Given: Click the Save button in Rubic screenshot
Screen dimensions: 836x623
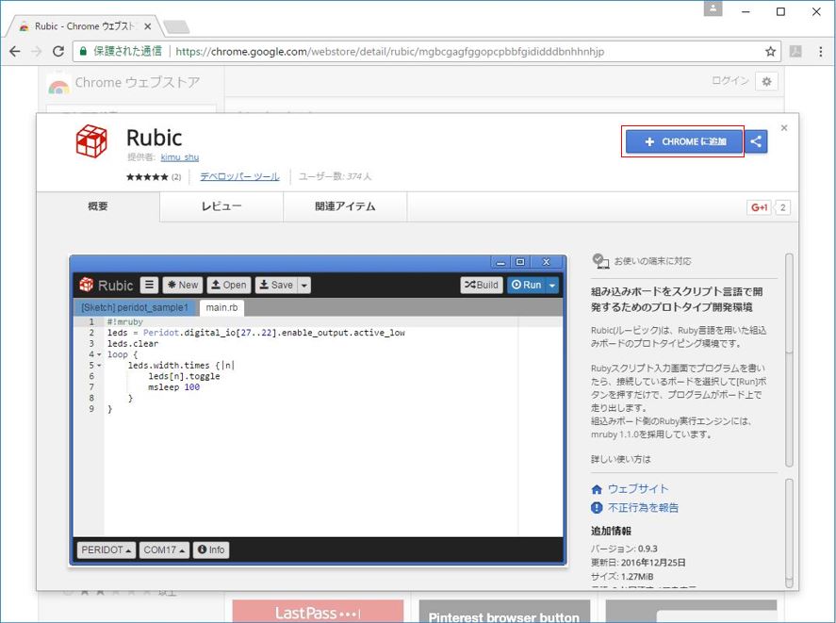Looking at the screenshot, I should pyautogui.click(x=276, y=285).
